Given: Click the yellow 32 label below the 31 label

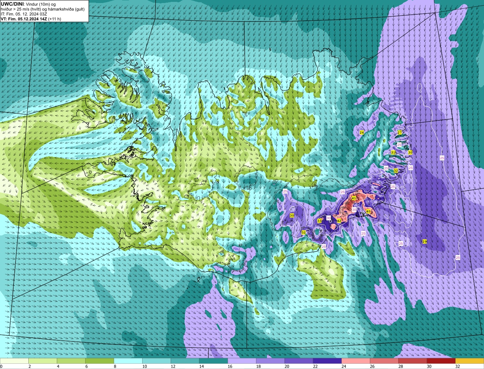Looking at the screenshot, I should coord(396,171).
